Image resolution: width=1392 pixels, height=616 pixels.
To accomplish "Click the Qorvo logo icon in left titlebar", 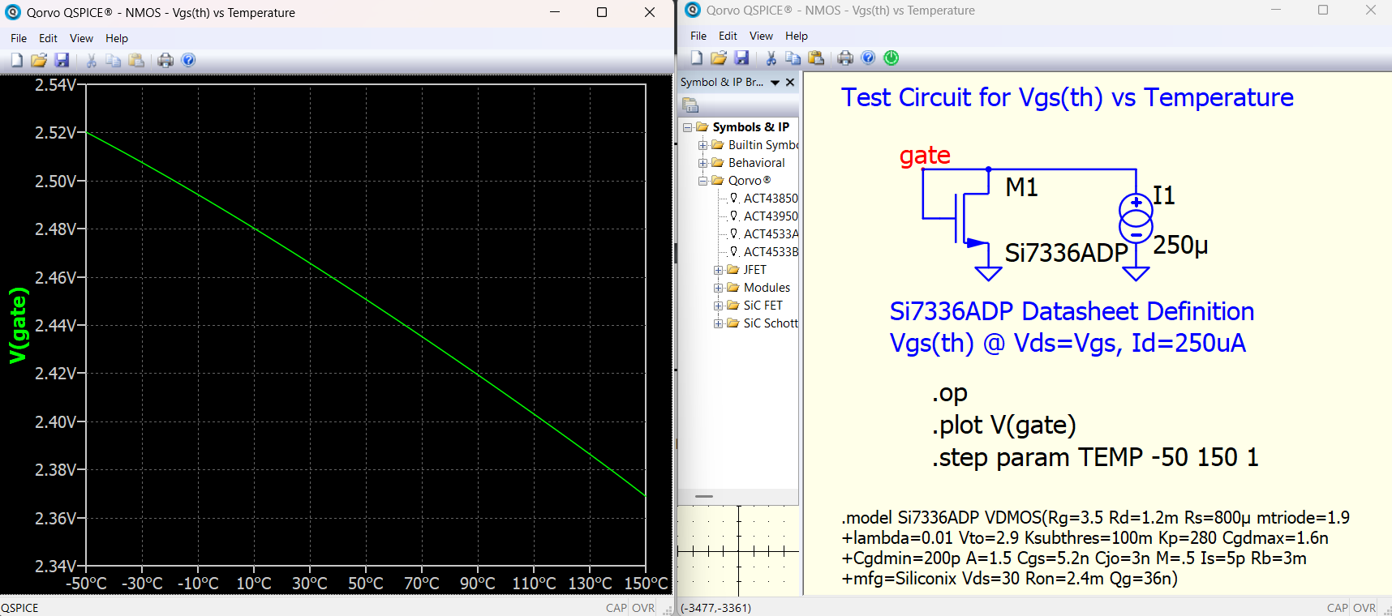I will coord(13,12).
